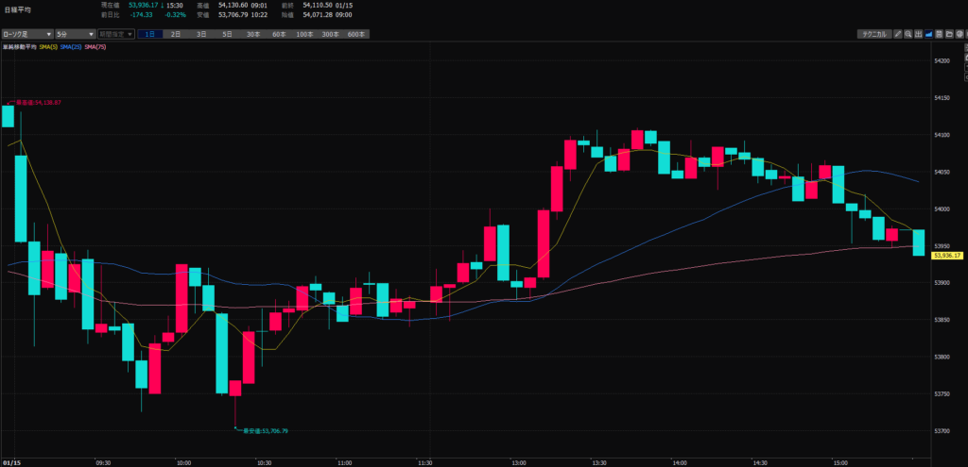
Task: Open the 5分 interval dropdown
Action: point(74,34)
